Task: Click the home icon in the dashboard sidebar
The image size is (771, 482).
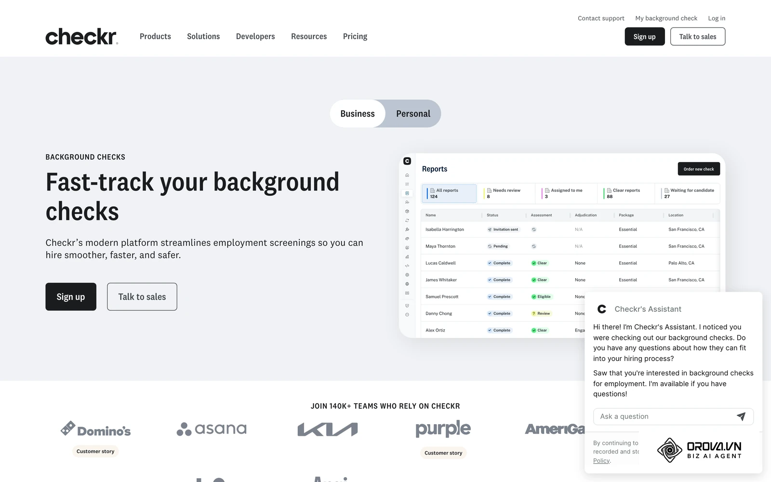Action: click(407, 175)
